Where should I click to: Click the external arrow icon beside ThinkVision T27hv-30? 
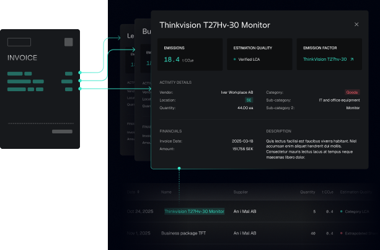click(352, 59)
